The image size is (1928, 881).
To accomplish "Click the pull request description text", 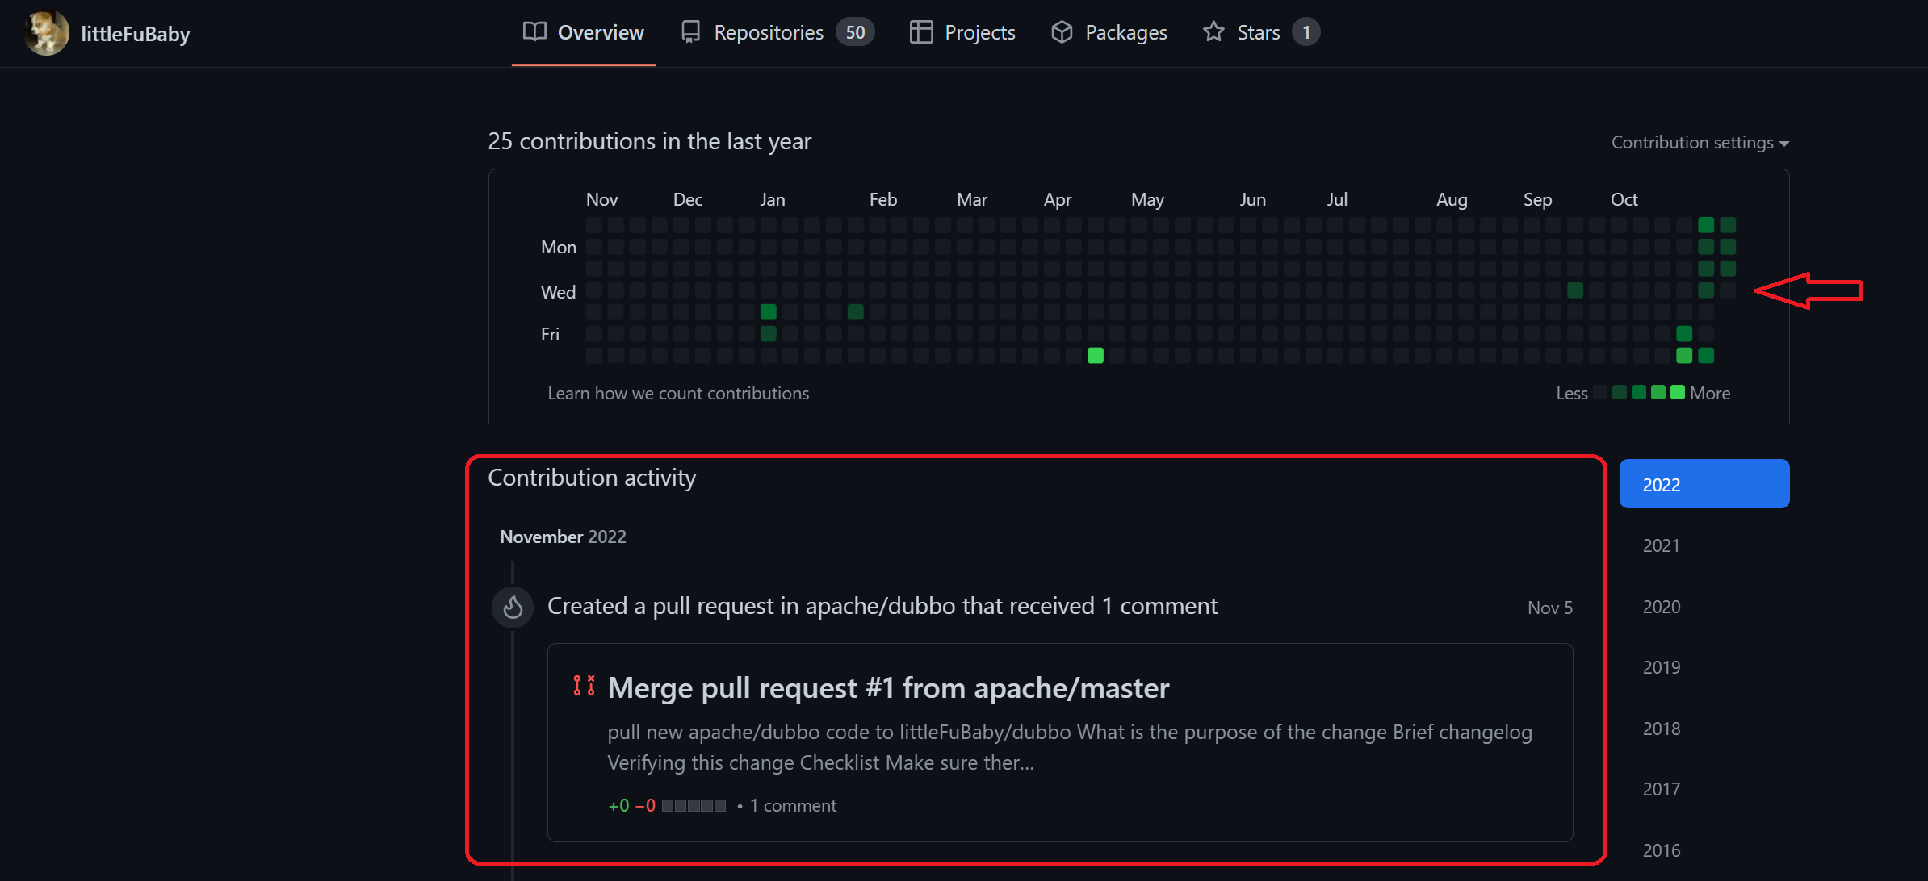I will click(x=1070, y=747).
